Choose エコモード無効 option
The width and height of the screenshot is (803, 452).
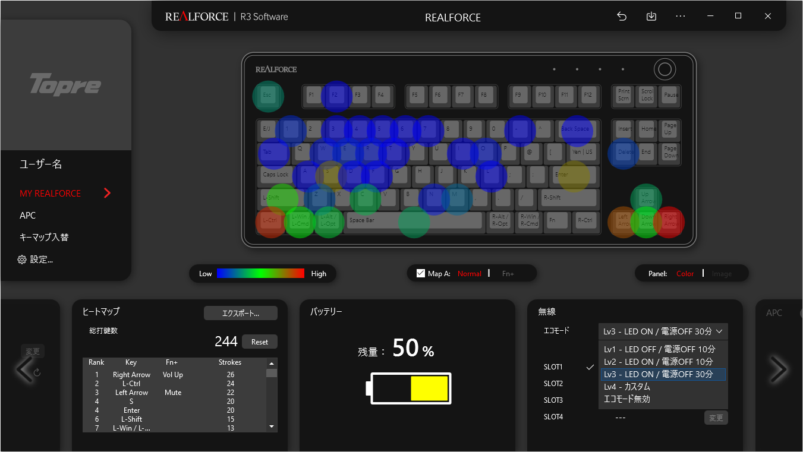point(663,399)
